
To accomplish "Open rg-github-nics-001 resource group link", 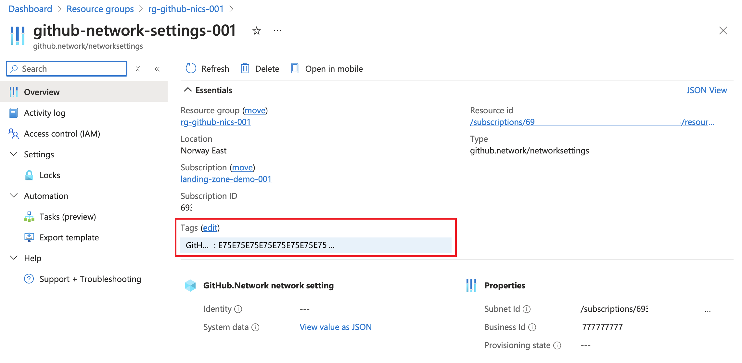I will tap(216, 122).
